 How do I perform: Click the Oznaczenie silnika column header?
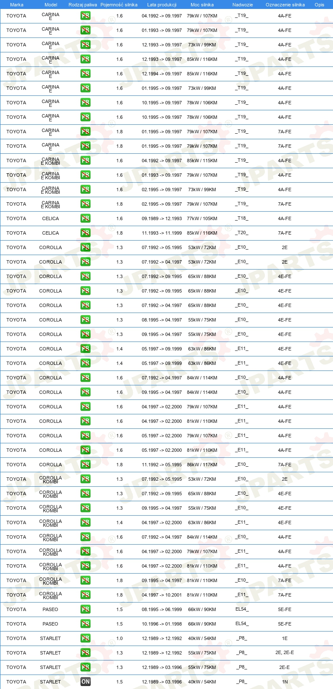(x=285, y=5)
